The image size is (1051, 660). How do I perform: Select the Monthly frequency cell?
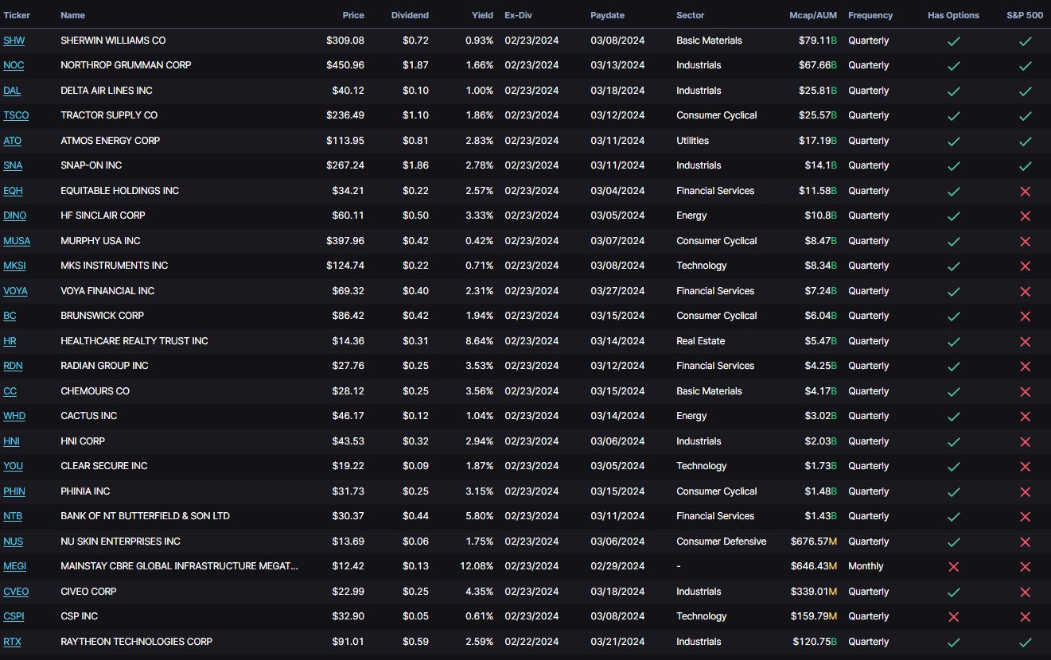pyautogui.click(x=866, y=566)
